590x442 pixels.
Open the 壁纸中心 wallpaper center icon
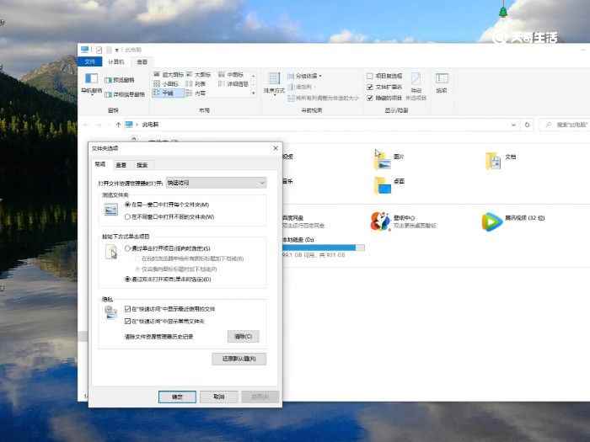coord(380,221)
